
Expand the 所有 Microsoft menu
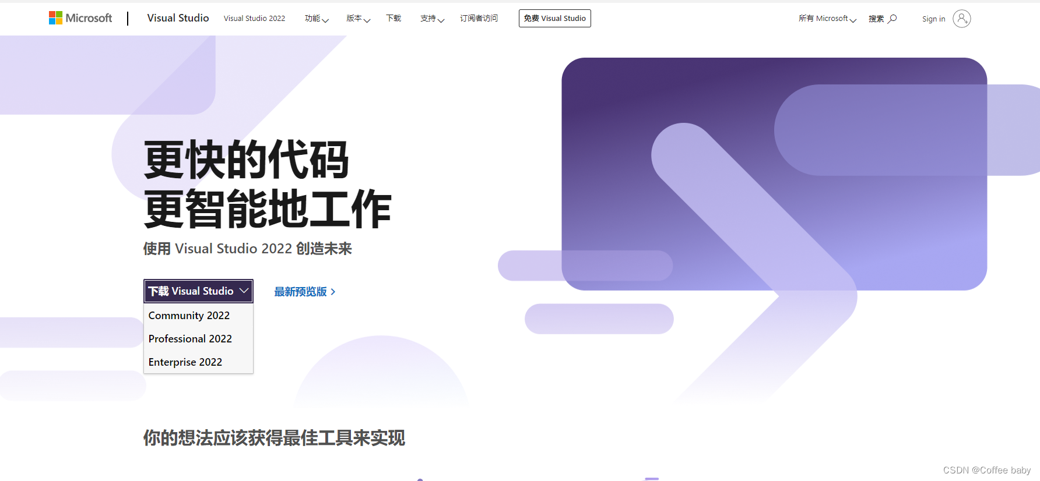tap(827, 19)
